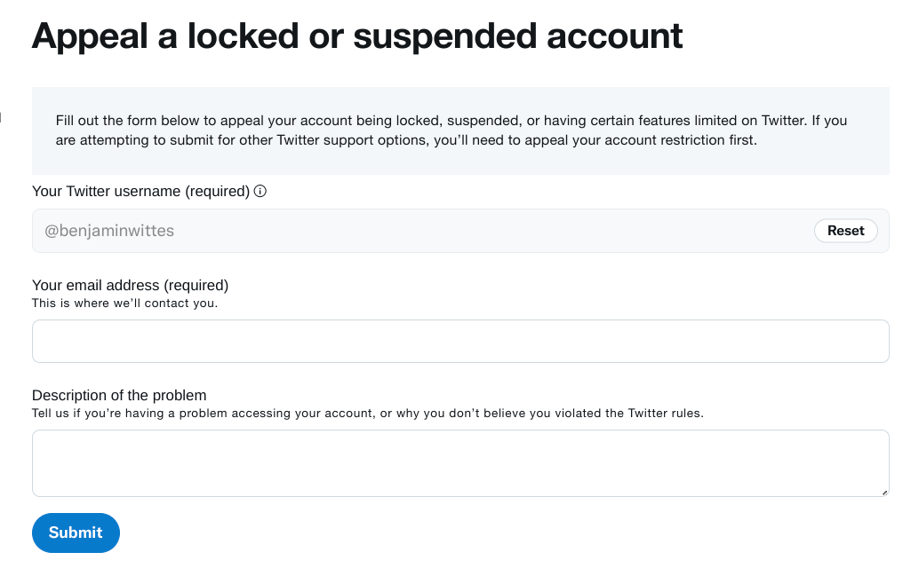The width and height of the screenshot is (919, 584).
Task: Click the 'This is where we'll contact you' hint
Action: pyautogui.click(x=124, y=303)
